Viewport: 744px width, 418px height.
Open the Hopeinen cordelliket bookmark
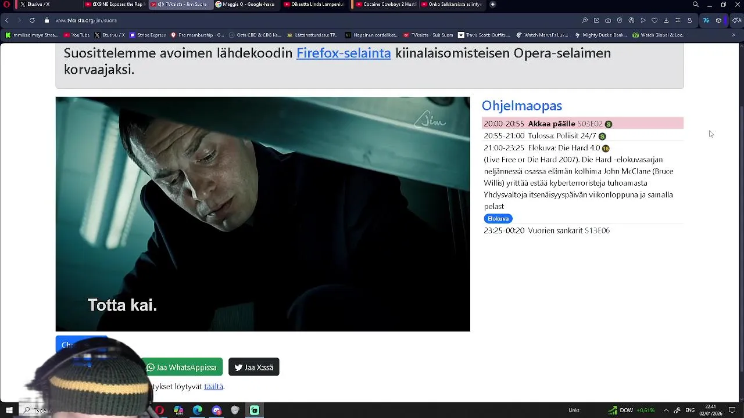pyautogui.click(x=371, y=35)
